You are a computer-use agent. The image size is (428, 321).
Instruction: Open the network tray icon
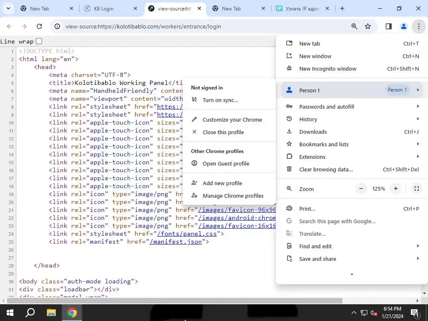point(364,313)
